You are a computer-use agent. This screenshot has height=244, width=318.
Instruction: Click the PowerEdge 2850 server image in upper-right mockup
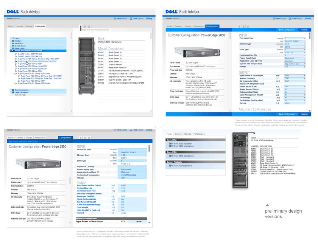click(x=197, y=52)
